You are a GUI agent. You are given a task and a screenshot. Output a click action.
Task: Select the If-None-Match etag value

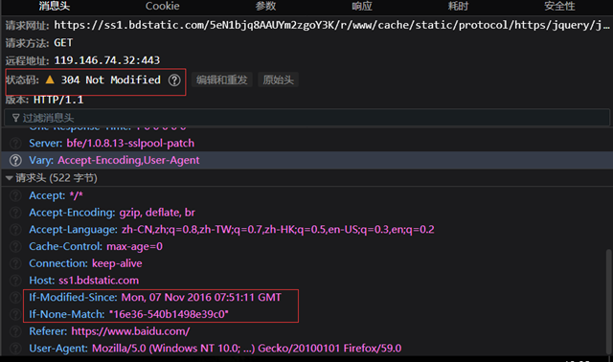pos(169,314)
